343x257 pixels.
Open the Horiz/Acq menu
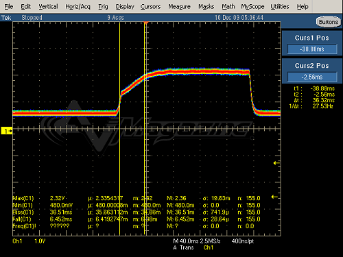click(78, 7)
